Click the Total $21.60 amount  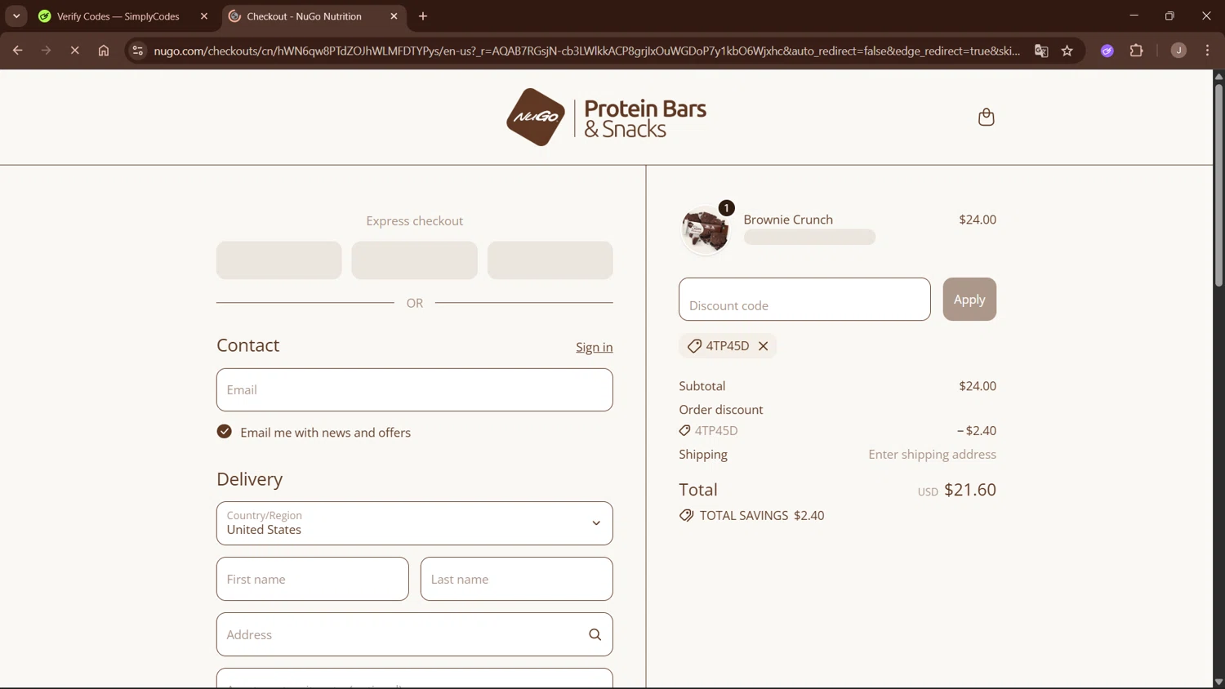(x=970, y=490)
